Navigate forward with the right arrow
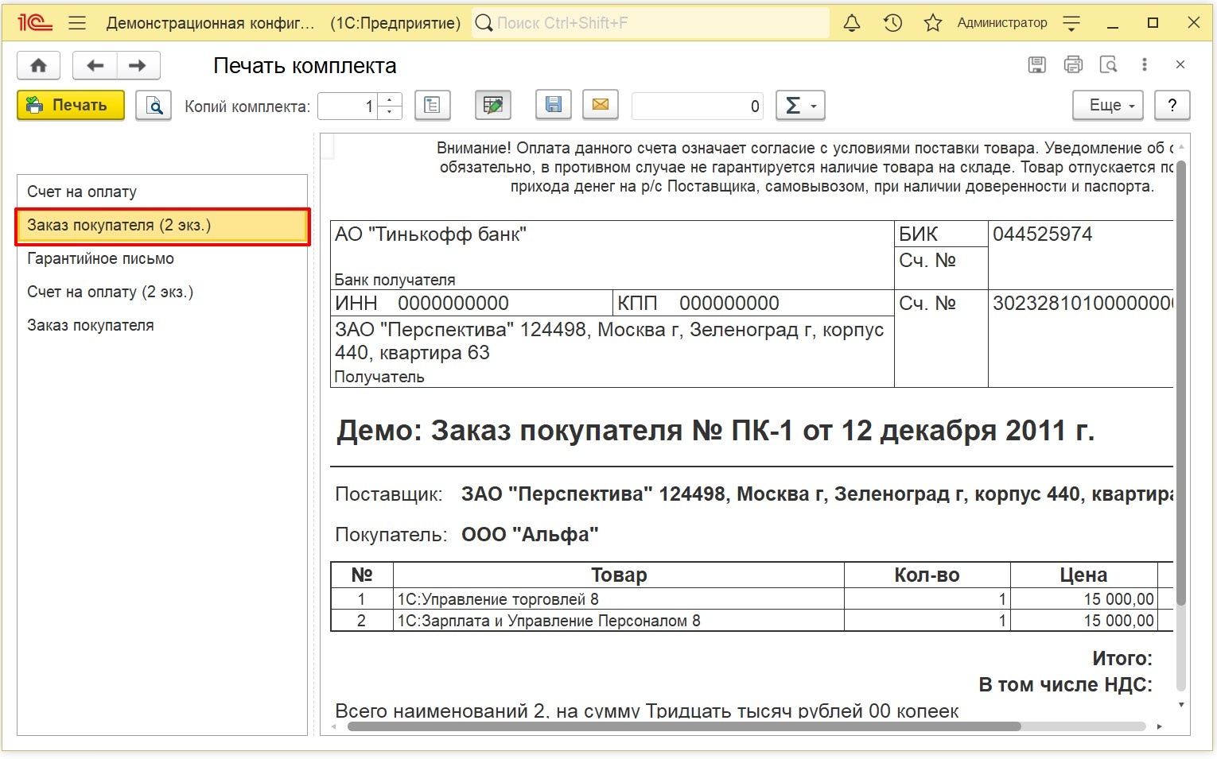1217x759 pixels. coord(138,65)
